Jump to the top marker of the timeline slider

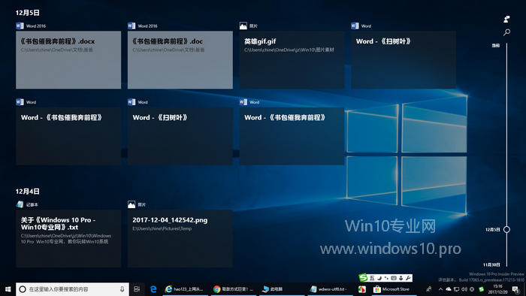496,45
